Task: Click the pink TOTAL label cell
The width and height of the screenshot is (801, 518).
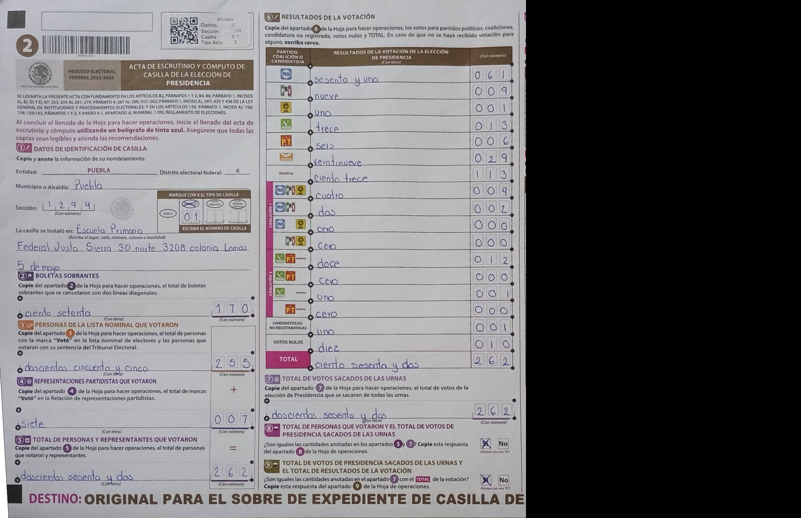Action: coord(288,359)
